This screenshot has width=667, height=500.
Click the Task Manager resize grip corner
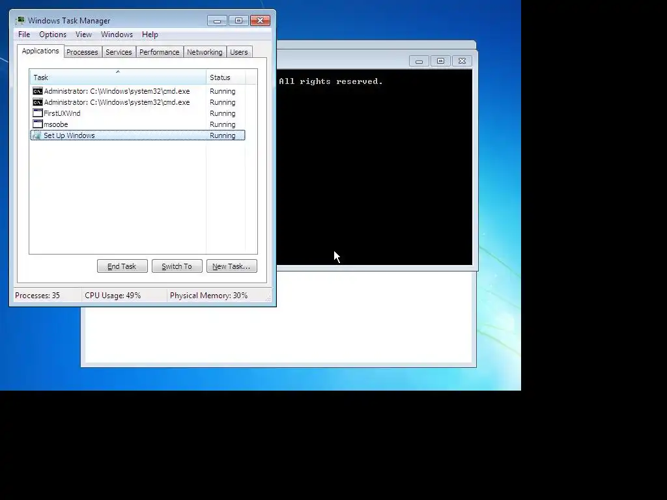pyautogui.click(x=268, y=298)
